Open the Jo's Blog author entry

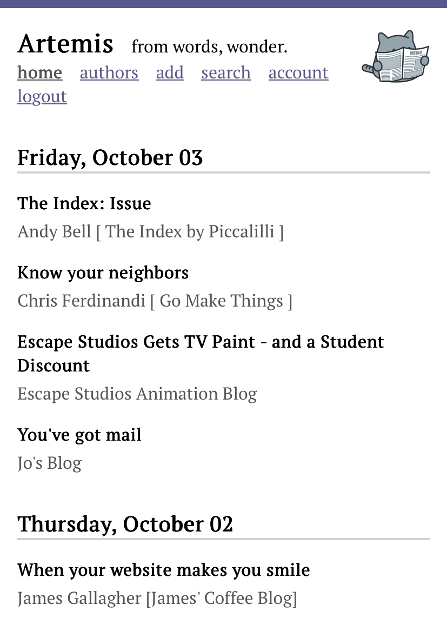(x=50, y=463)
